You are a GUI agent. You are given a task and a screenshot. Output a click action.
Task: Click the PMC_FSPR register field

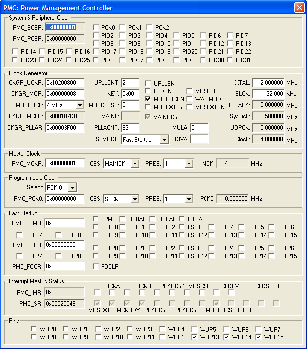(x=64, y=245)
